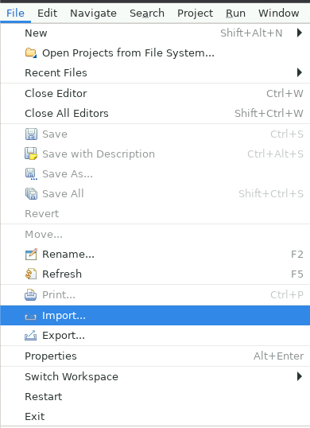
Task: Click the Save As icon
Action: pyautogui.click(x=31, y=174)
